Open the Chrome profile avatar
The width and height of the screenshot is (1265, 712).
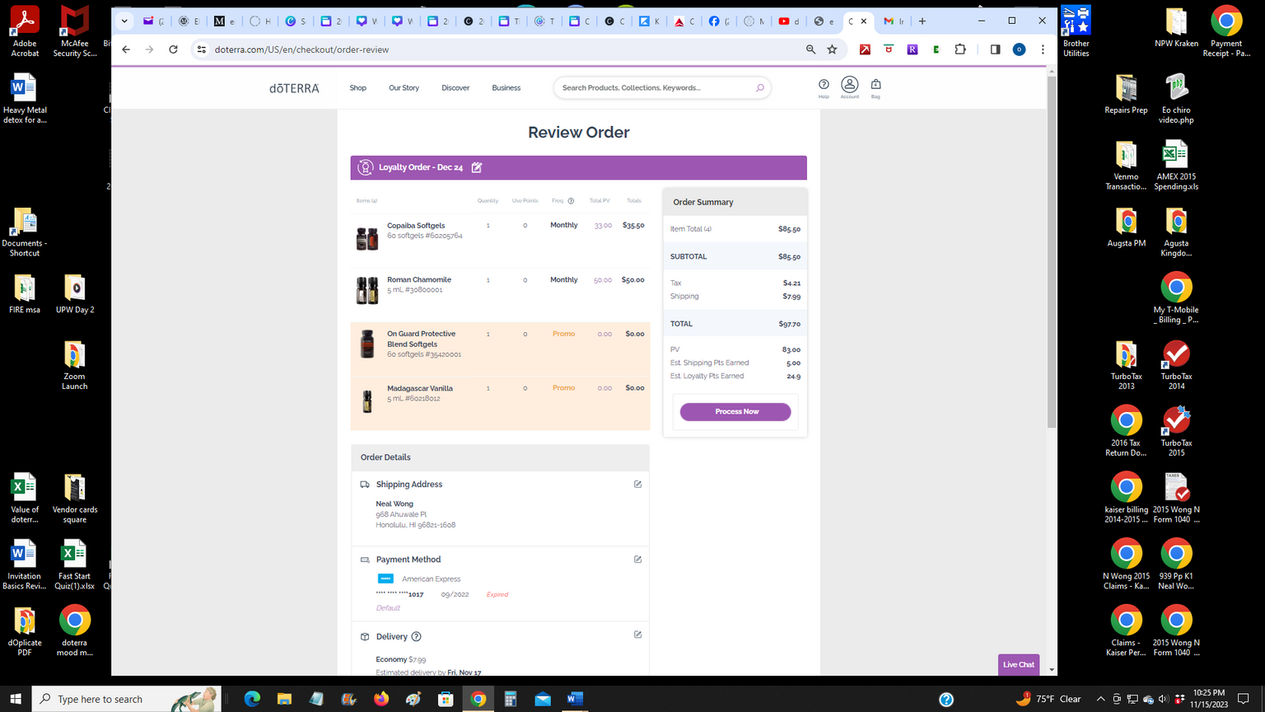pyautogui.click(x=1019, y=49)
